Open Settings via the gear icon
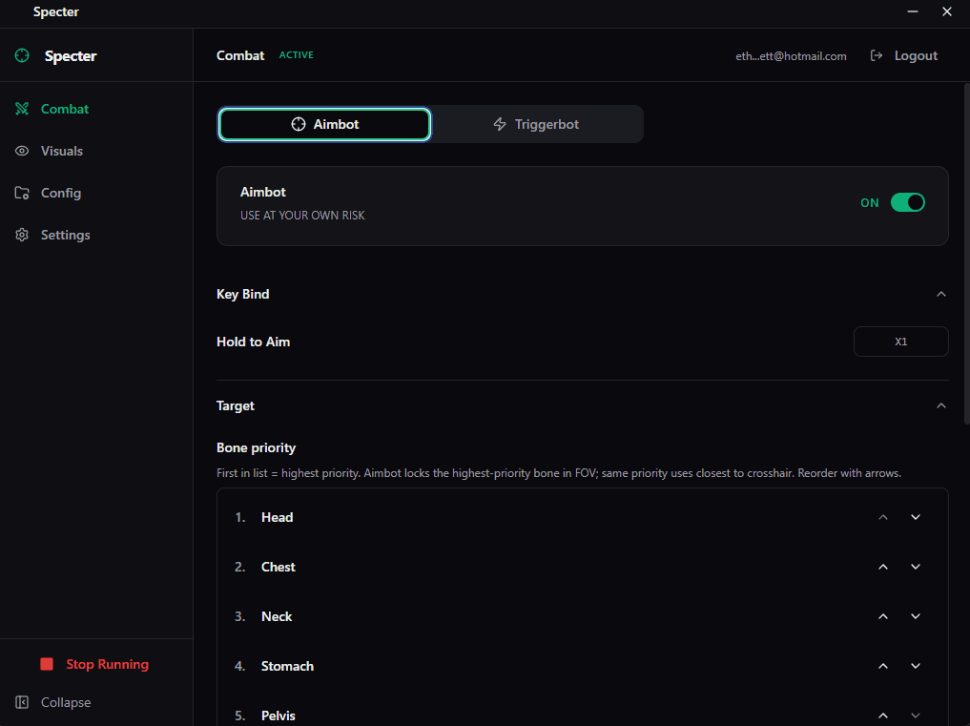This screenshot has height=726, width=970. point(22,235)
